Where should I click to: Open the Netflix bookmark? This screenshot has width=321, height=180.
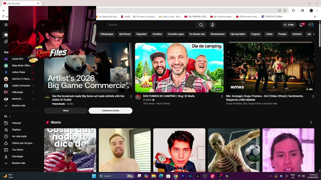pos(126,17)
